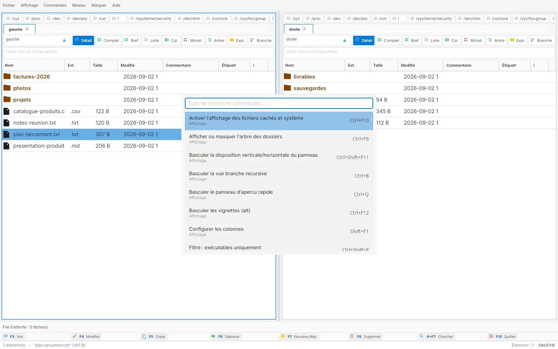Open the Fichier menu
The width and height of the screenshot is (558, 349).
(9, 5)
